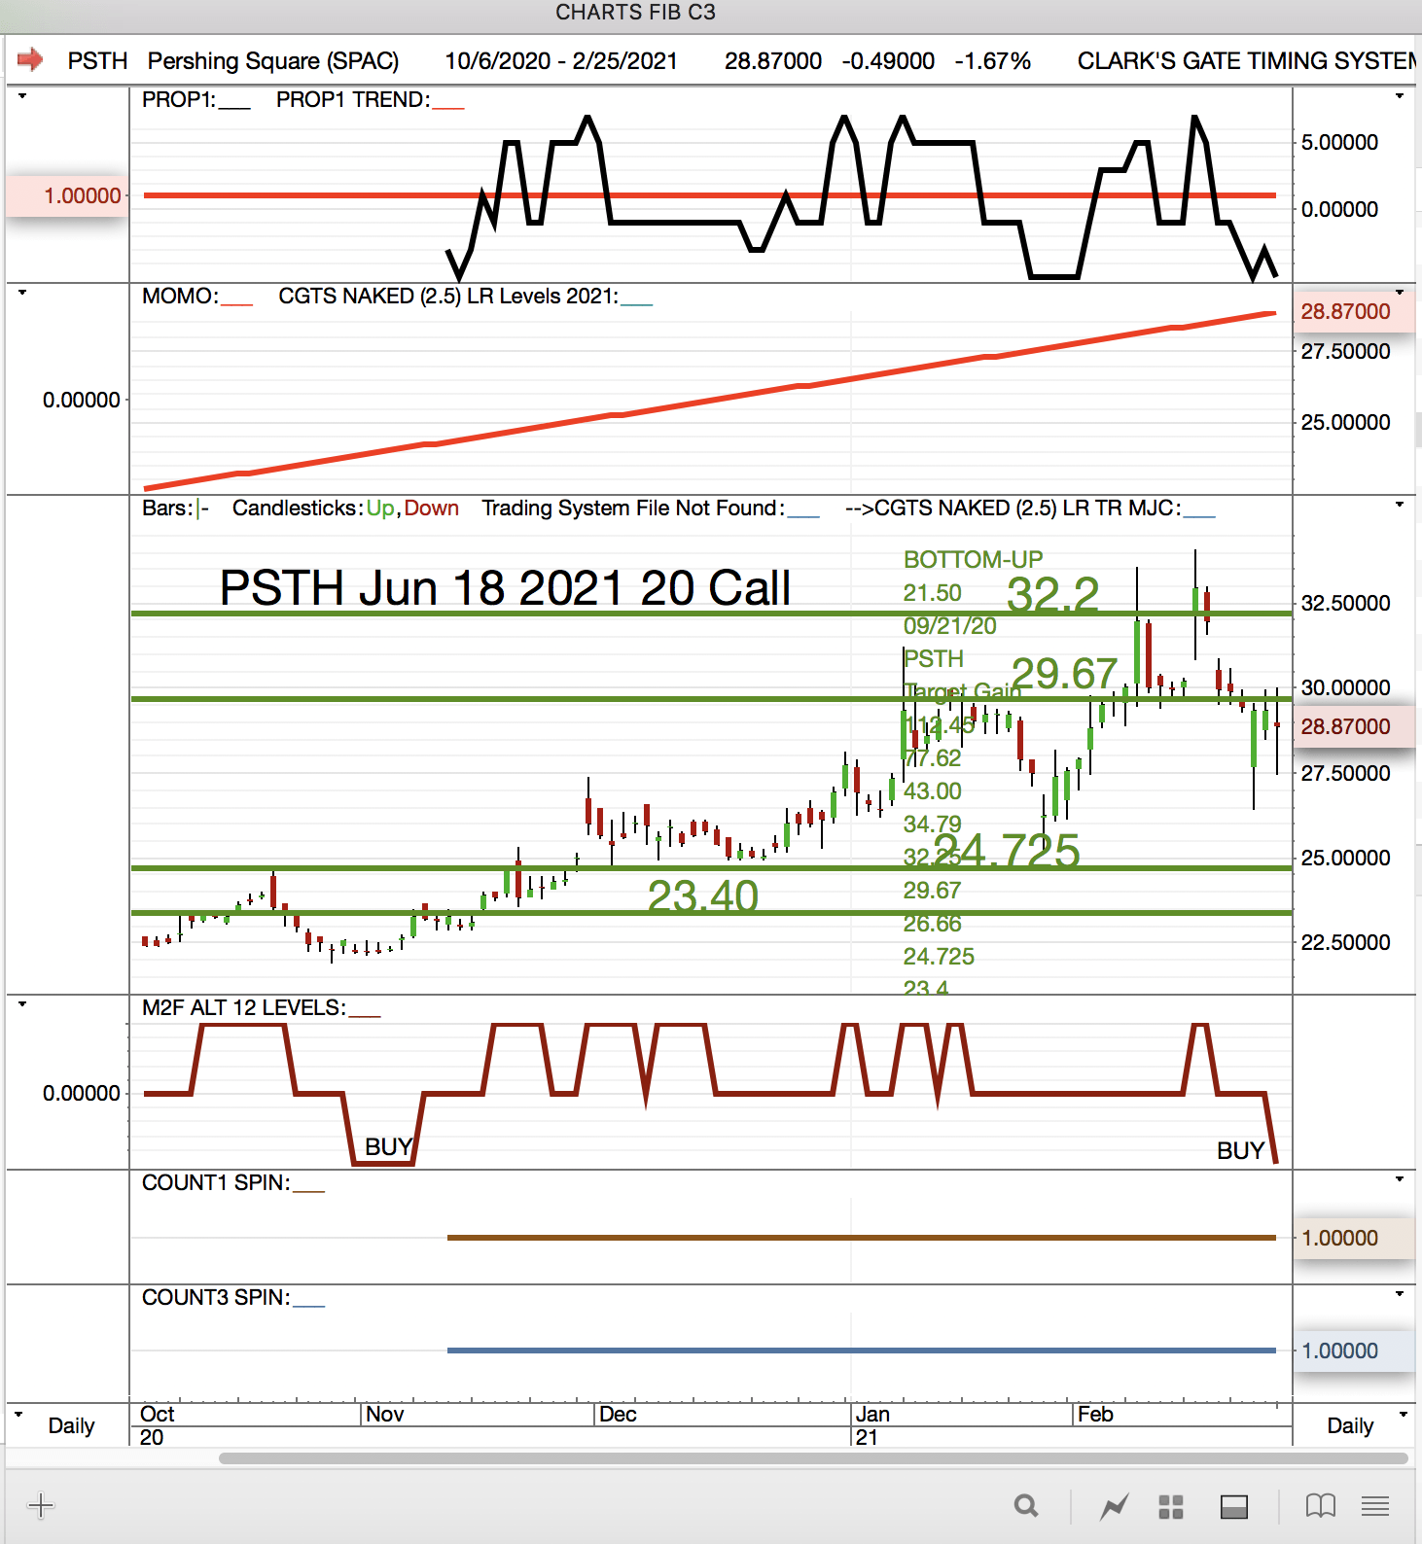Open the MOMO pane right dropdown triangle

[1400, 293]
